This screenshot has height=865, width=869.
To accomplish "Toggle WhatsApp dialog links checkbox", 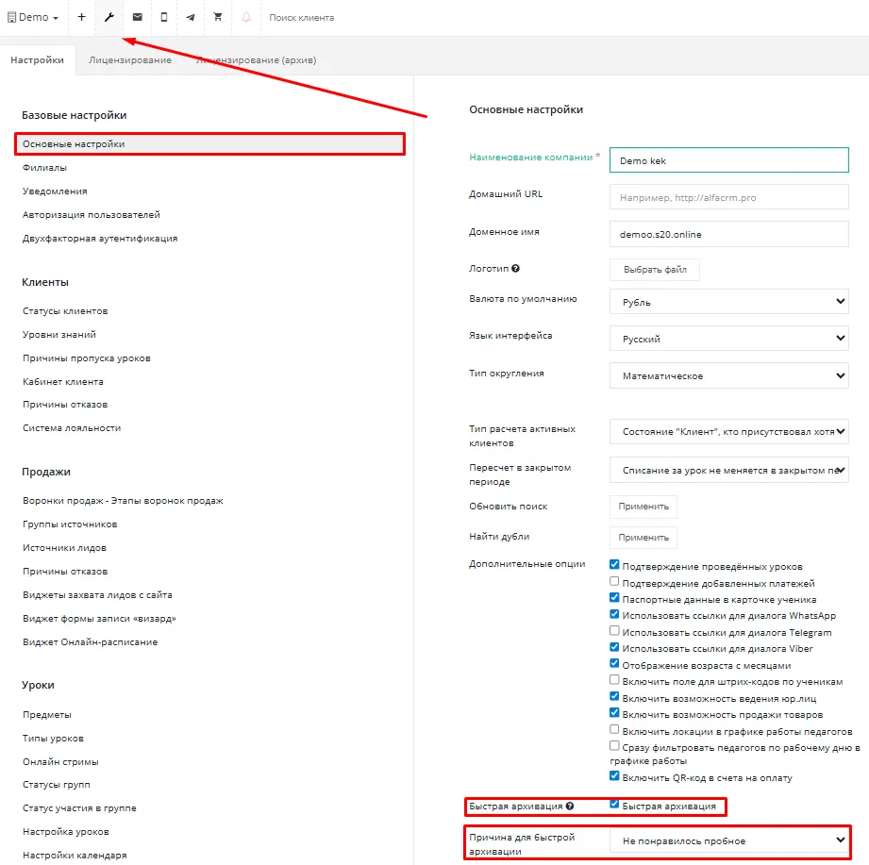I will click(x=614, y=614).
